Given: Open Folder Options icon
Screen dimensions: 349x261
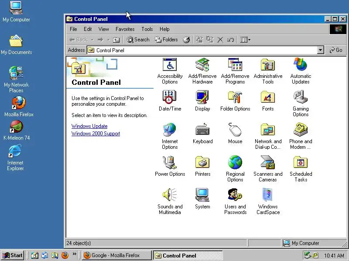Looking at the screenshot, I should [x=235, y=100].
